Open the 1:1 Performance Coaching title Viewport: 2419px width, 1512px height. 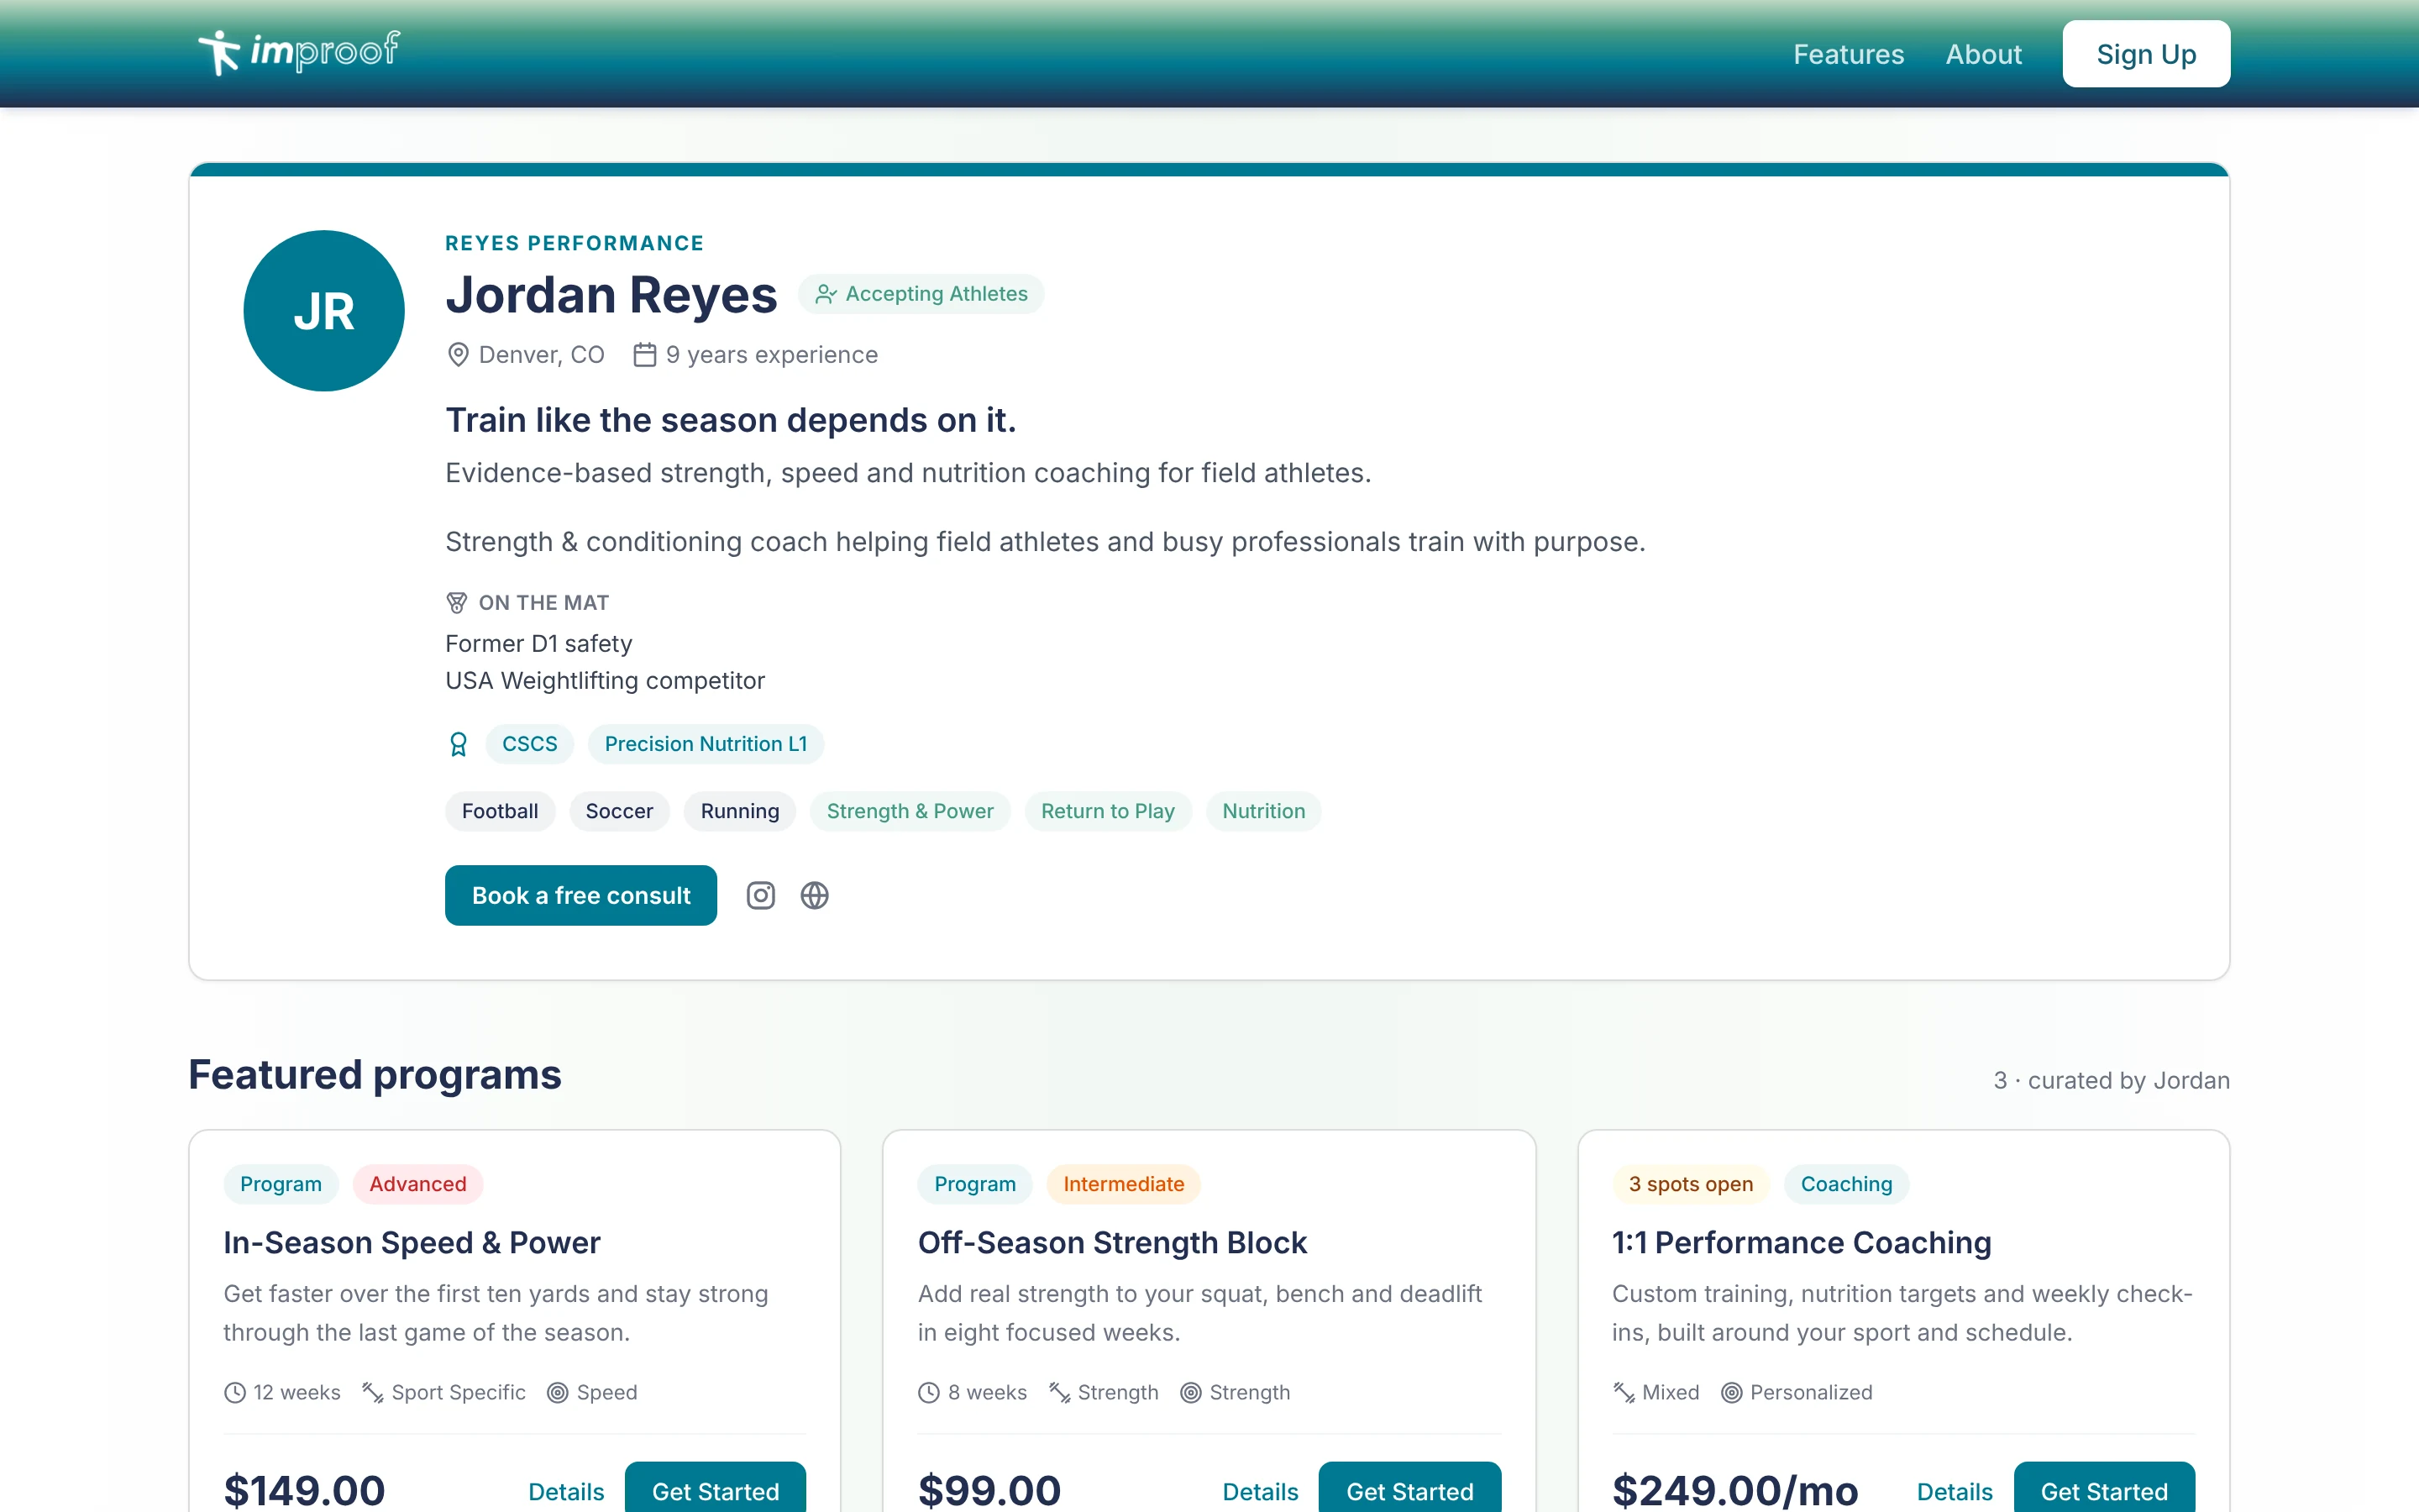[x=1802, y=1242]
